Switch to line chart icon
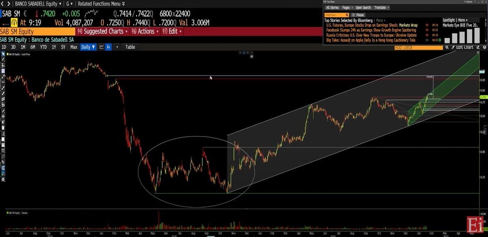 (x=101, y=47)
